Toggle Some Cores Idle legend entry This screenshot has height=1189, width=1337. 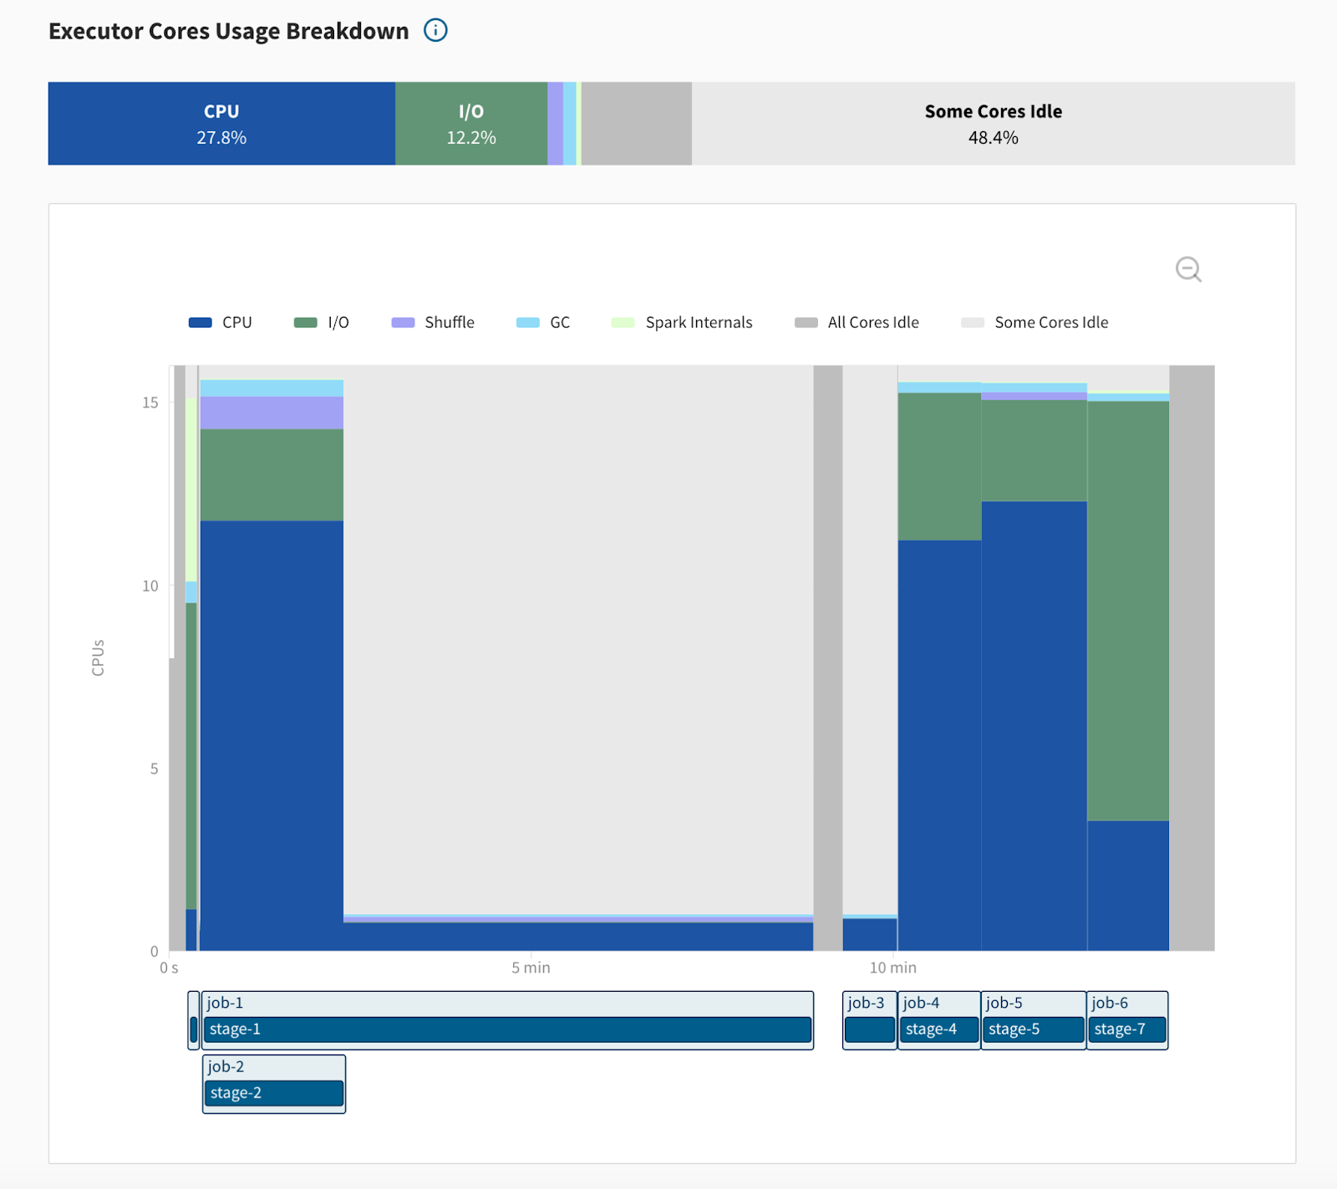pyautogui.click(x=1035, y=323)
